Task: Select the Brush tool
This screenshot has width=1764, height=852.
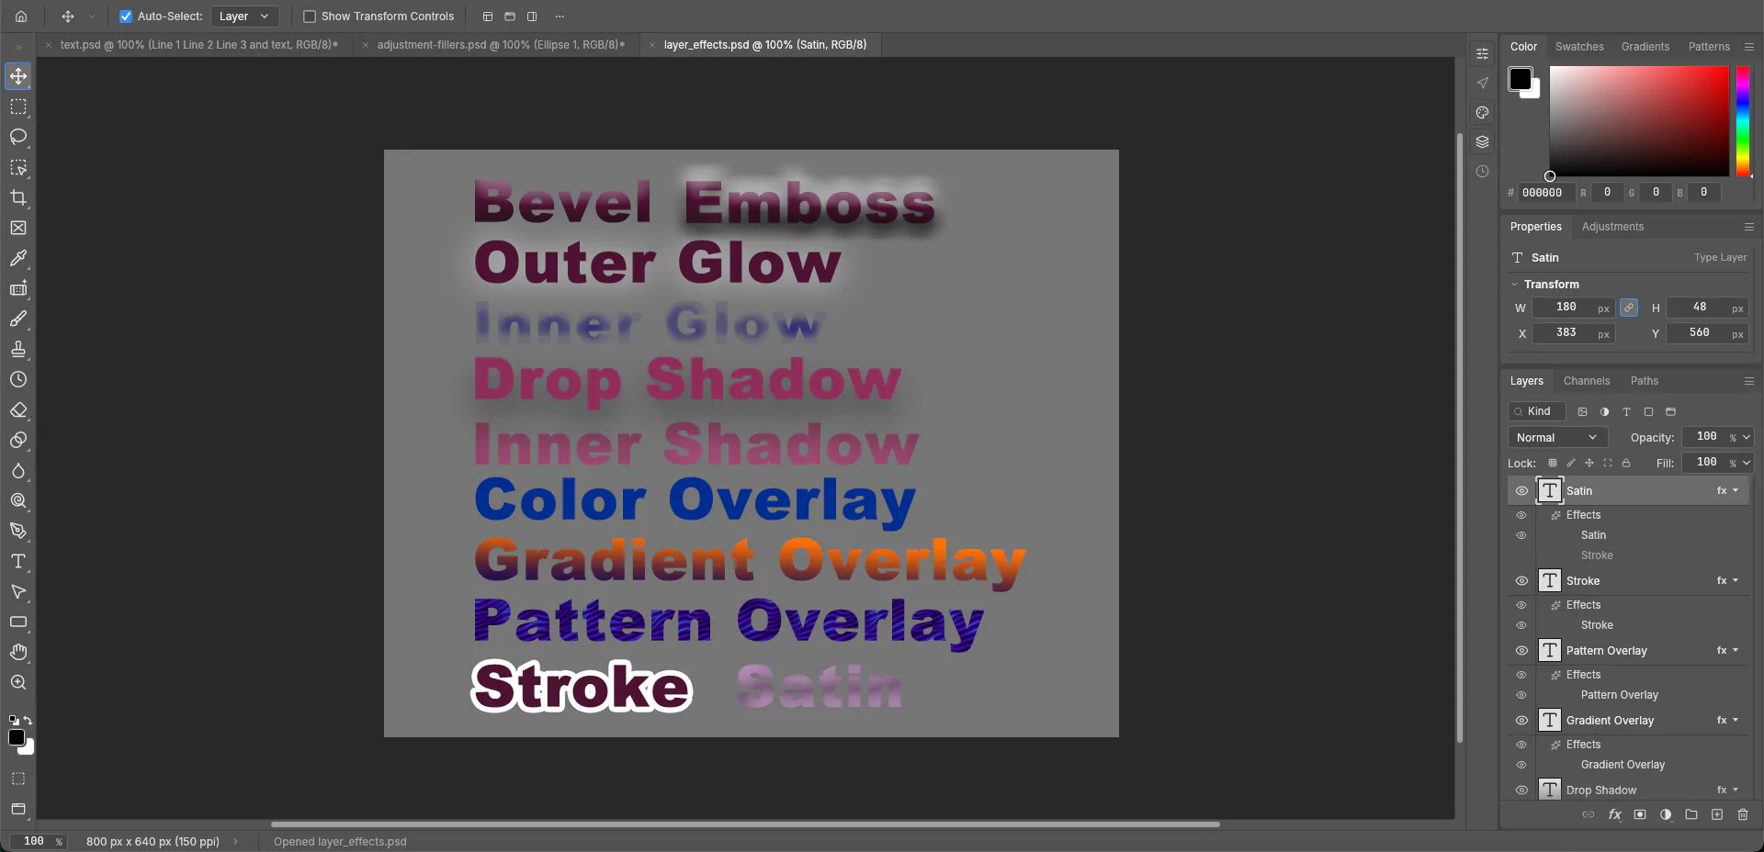Action: click(18, 319)
